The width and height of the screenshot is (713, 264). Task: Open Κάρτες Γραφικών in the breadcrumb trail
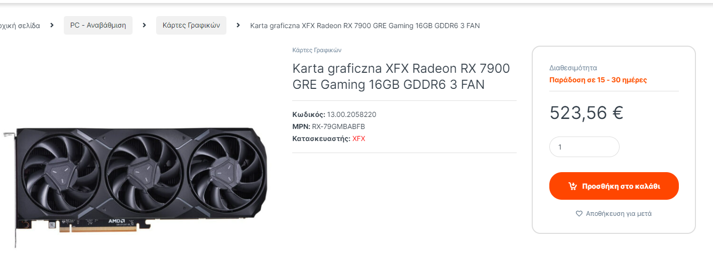[x=191, y=25]
